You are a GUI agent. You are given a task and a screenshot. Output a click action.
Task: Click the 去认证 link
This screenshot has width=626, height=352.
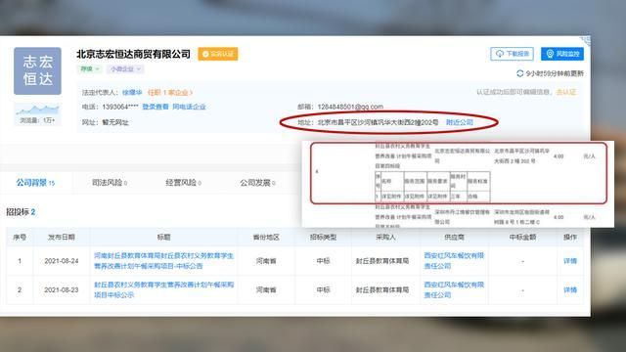566,92
